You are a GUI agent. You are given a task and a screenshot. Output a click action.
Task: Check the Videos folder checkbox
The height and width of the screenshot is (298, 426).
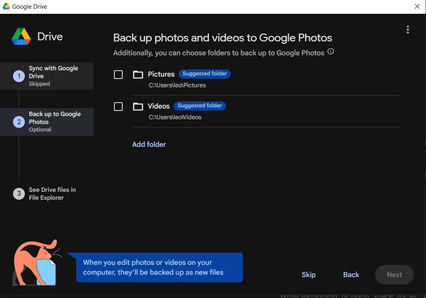[x=118, y=106]
